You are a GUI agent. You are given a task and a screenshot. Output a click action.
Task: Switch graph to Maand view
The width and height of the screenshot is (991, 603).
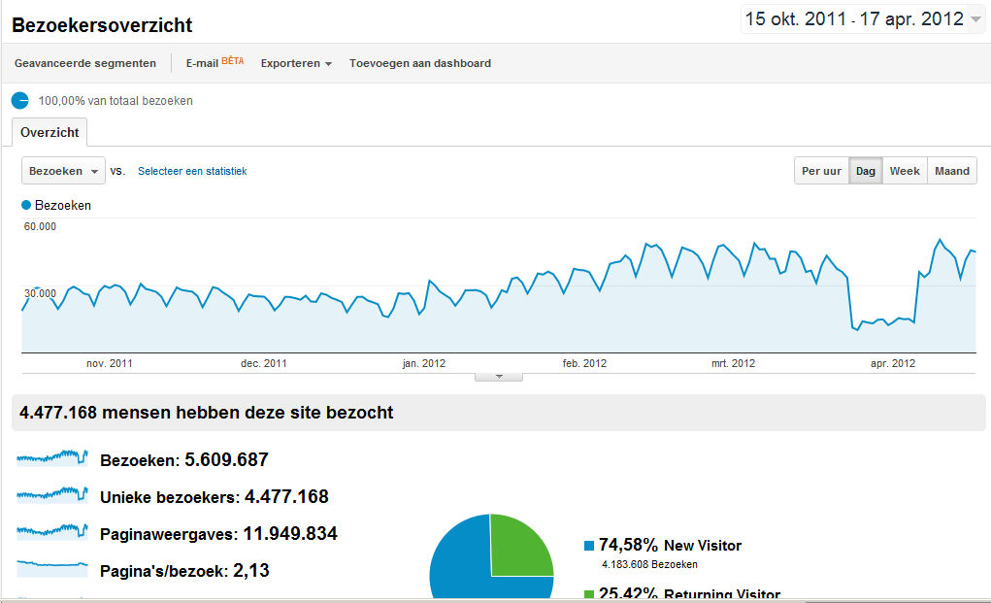pyautogui.click(x=952, y=171)
